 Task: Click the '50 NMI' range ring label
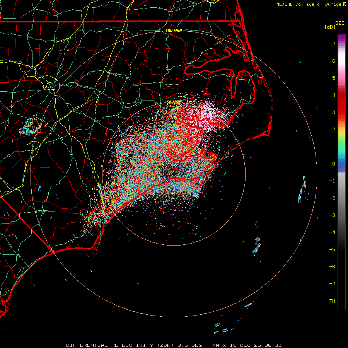pos(174,102)
